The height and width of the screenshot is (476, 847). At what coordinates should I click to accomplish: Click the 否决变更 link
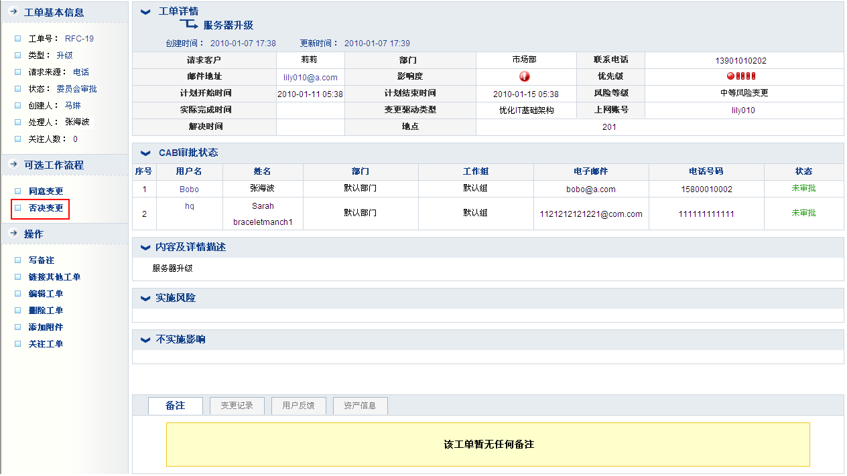tap(46, 208)
